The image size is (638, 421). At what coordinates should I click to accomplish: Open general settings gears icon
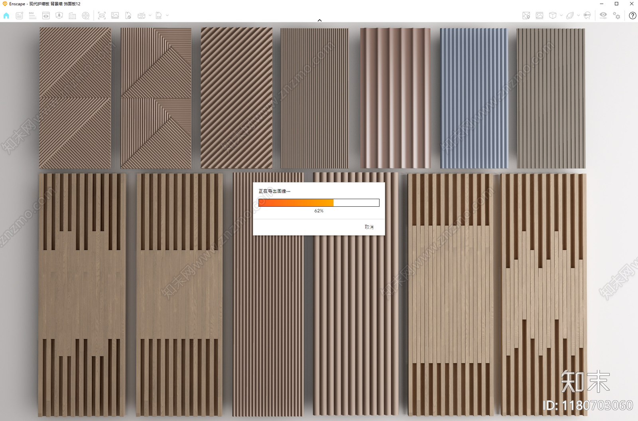pos(616,16)
